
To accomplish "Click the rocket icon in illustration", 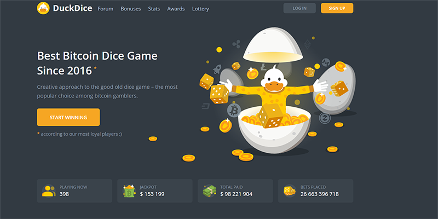I will click(217, 70).
